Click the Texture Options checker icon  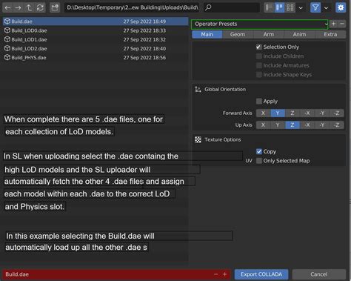point(198,139)
